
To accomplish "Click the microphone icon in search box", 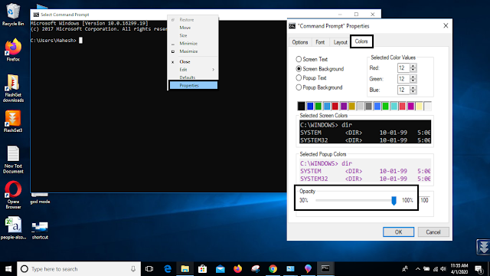I will coord(133,269).
